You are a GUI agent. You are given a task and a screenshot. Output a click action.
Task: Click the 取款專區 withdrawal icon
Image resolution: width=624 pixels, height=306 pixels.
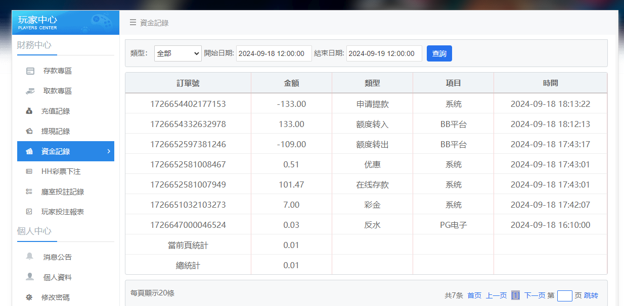(31, 91)
